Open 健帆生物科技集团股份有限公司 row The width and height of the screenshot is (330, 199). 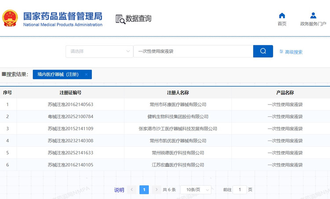click(178, 116)
